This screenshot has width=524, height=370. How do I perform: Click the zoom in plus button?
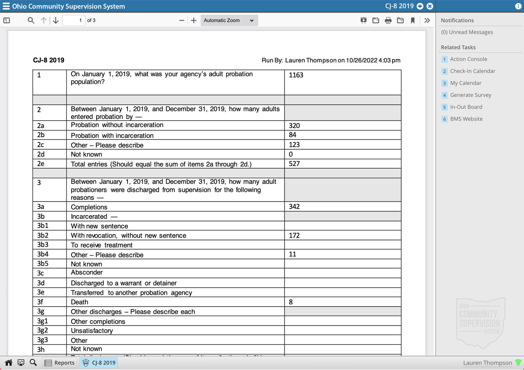click(194, 20)
